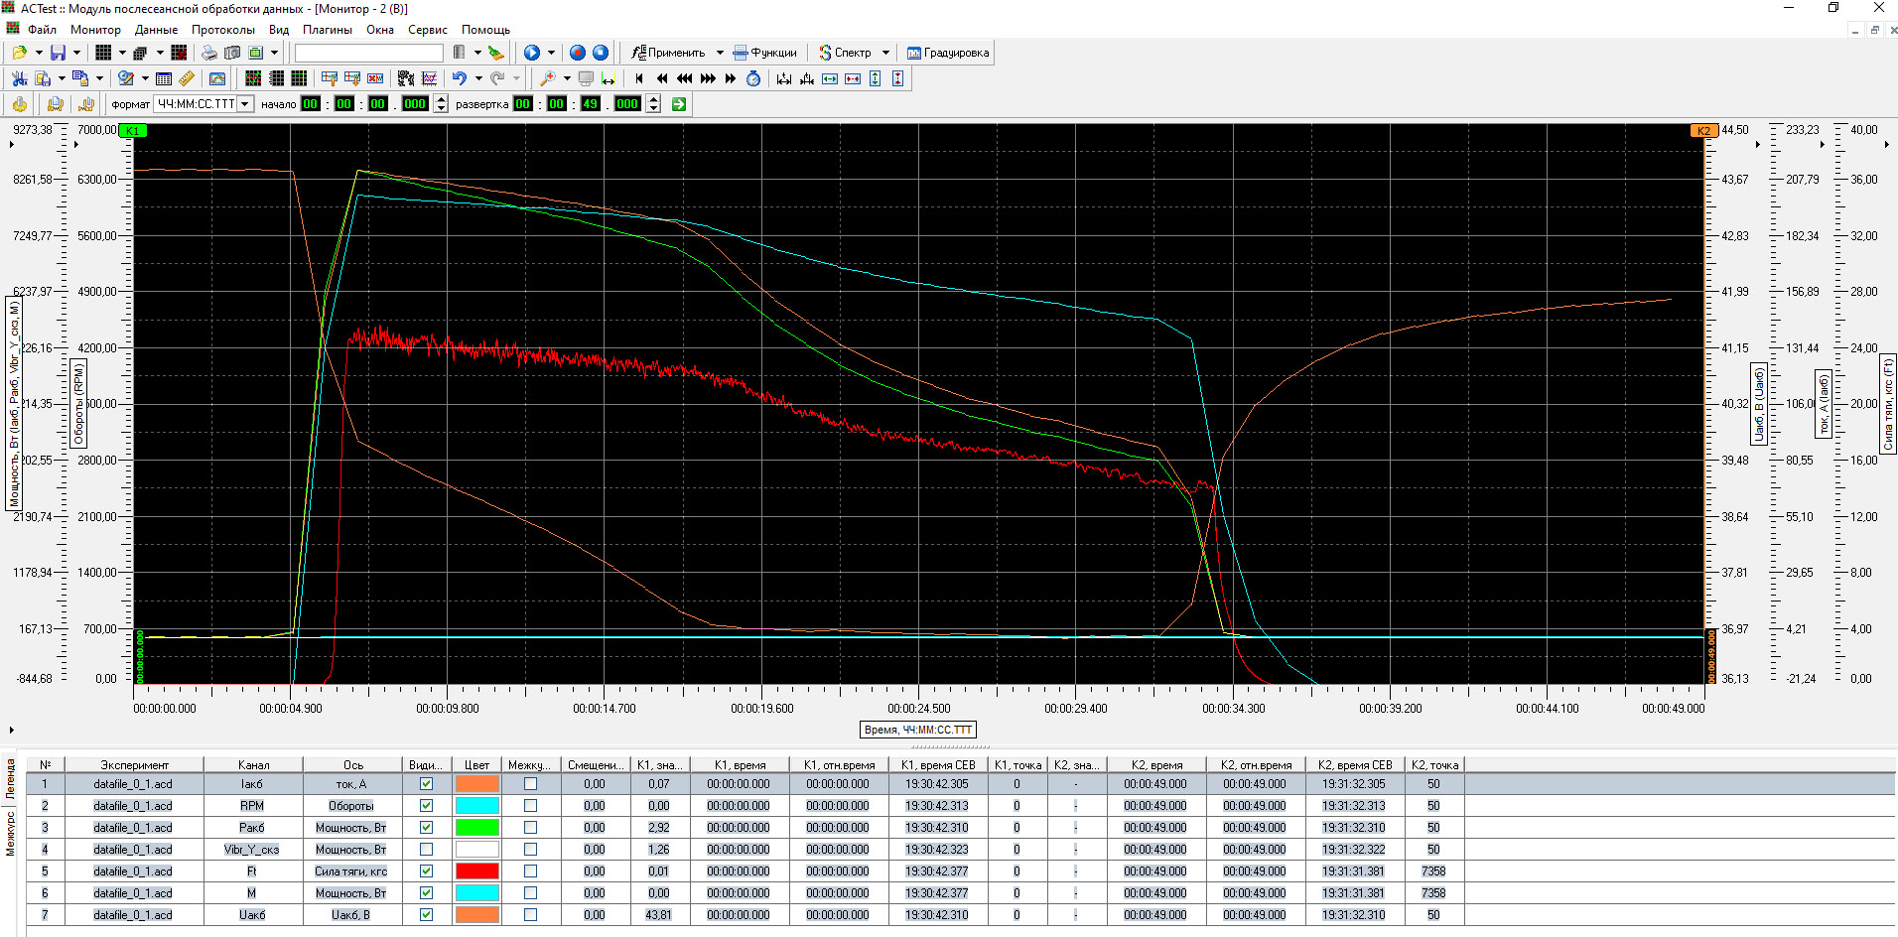
Task: Click the Канал column header
Action: (x=253, y=764)
